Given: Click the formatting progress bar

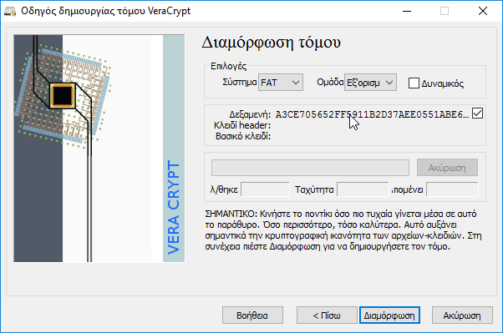Looking at the screenshot, I should [x=310, y=168].
